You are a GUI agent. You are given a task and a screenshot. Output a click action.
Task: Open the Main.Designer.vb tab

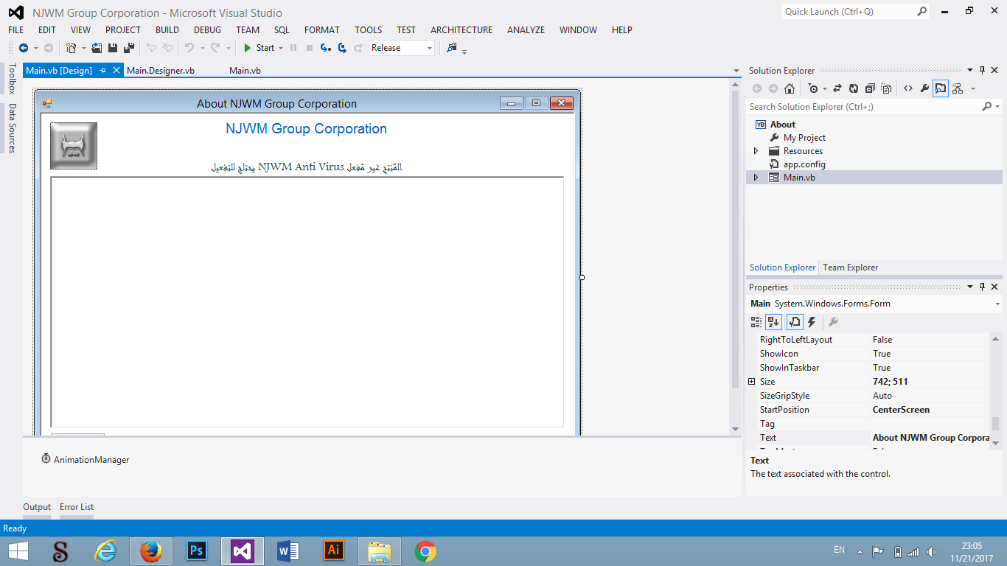[160, 71]
